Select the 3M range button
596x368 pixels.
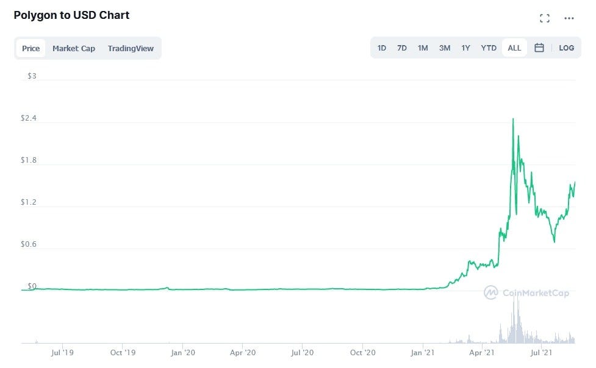pos(444,48)
